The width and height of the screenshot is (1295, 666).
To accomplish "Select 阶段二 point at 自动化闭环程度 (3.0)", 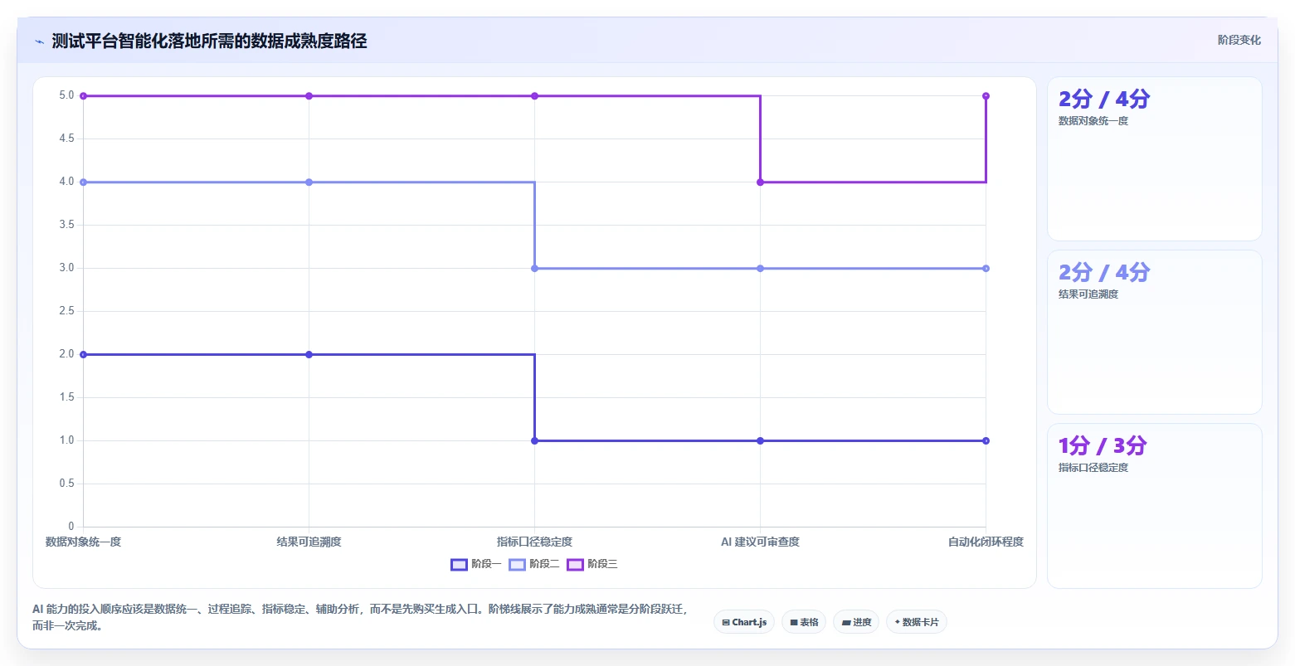I will pos(986,269).
